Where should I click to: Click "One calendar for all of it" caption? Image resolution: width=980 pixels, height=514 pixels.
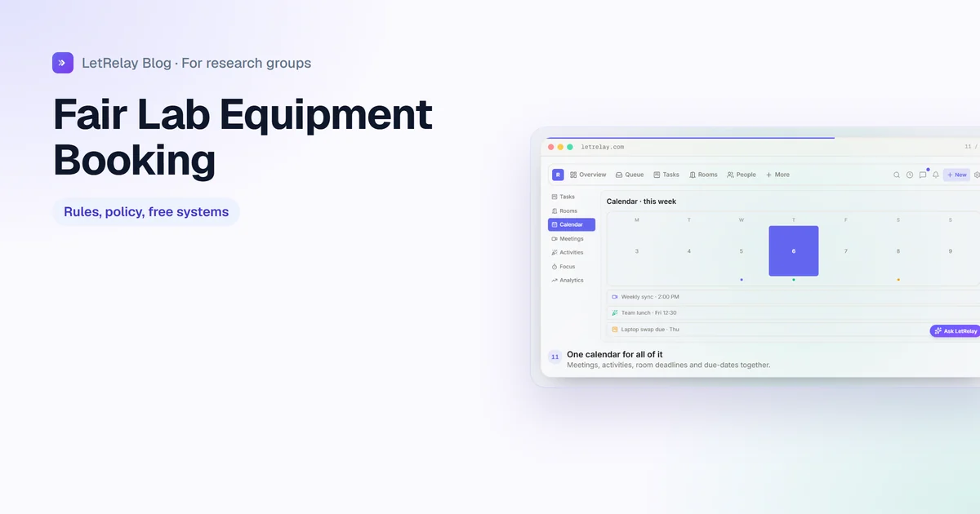pyautogui.click(x=615, y=354)
